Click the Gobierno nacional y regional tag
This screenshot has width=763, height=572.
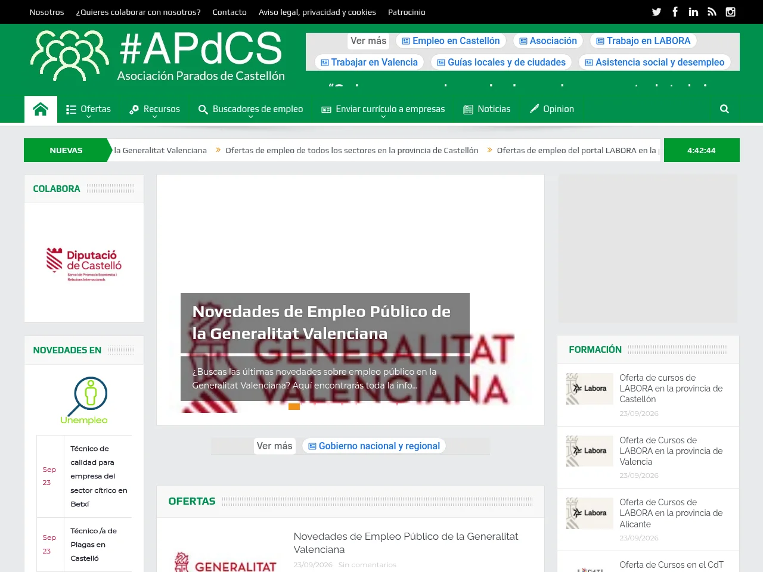point(374,446)
